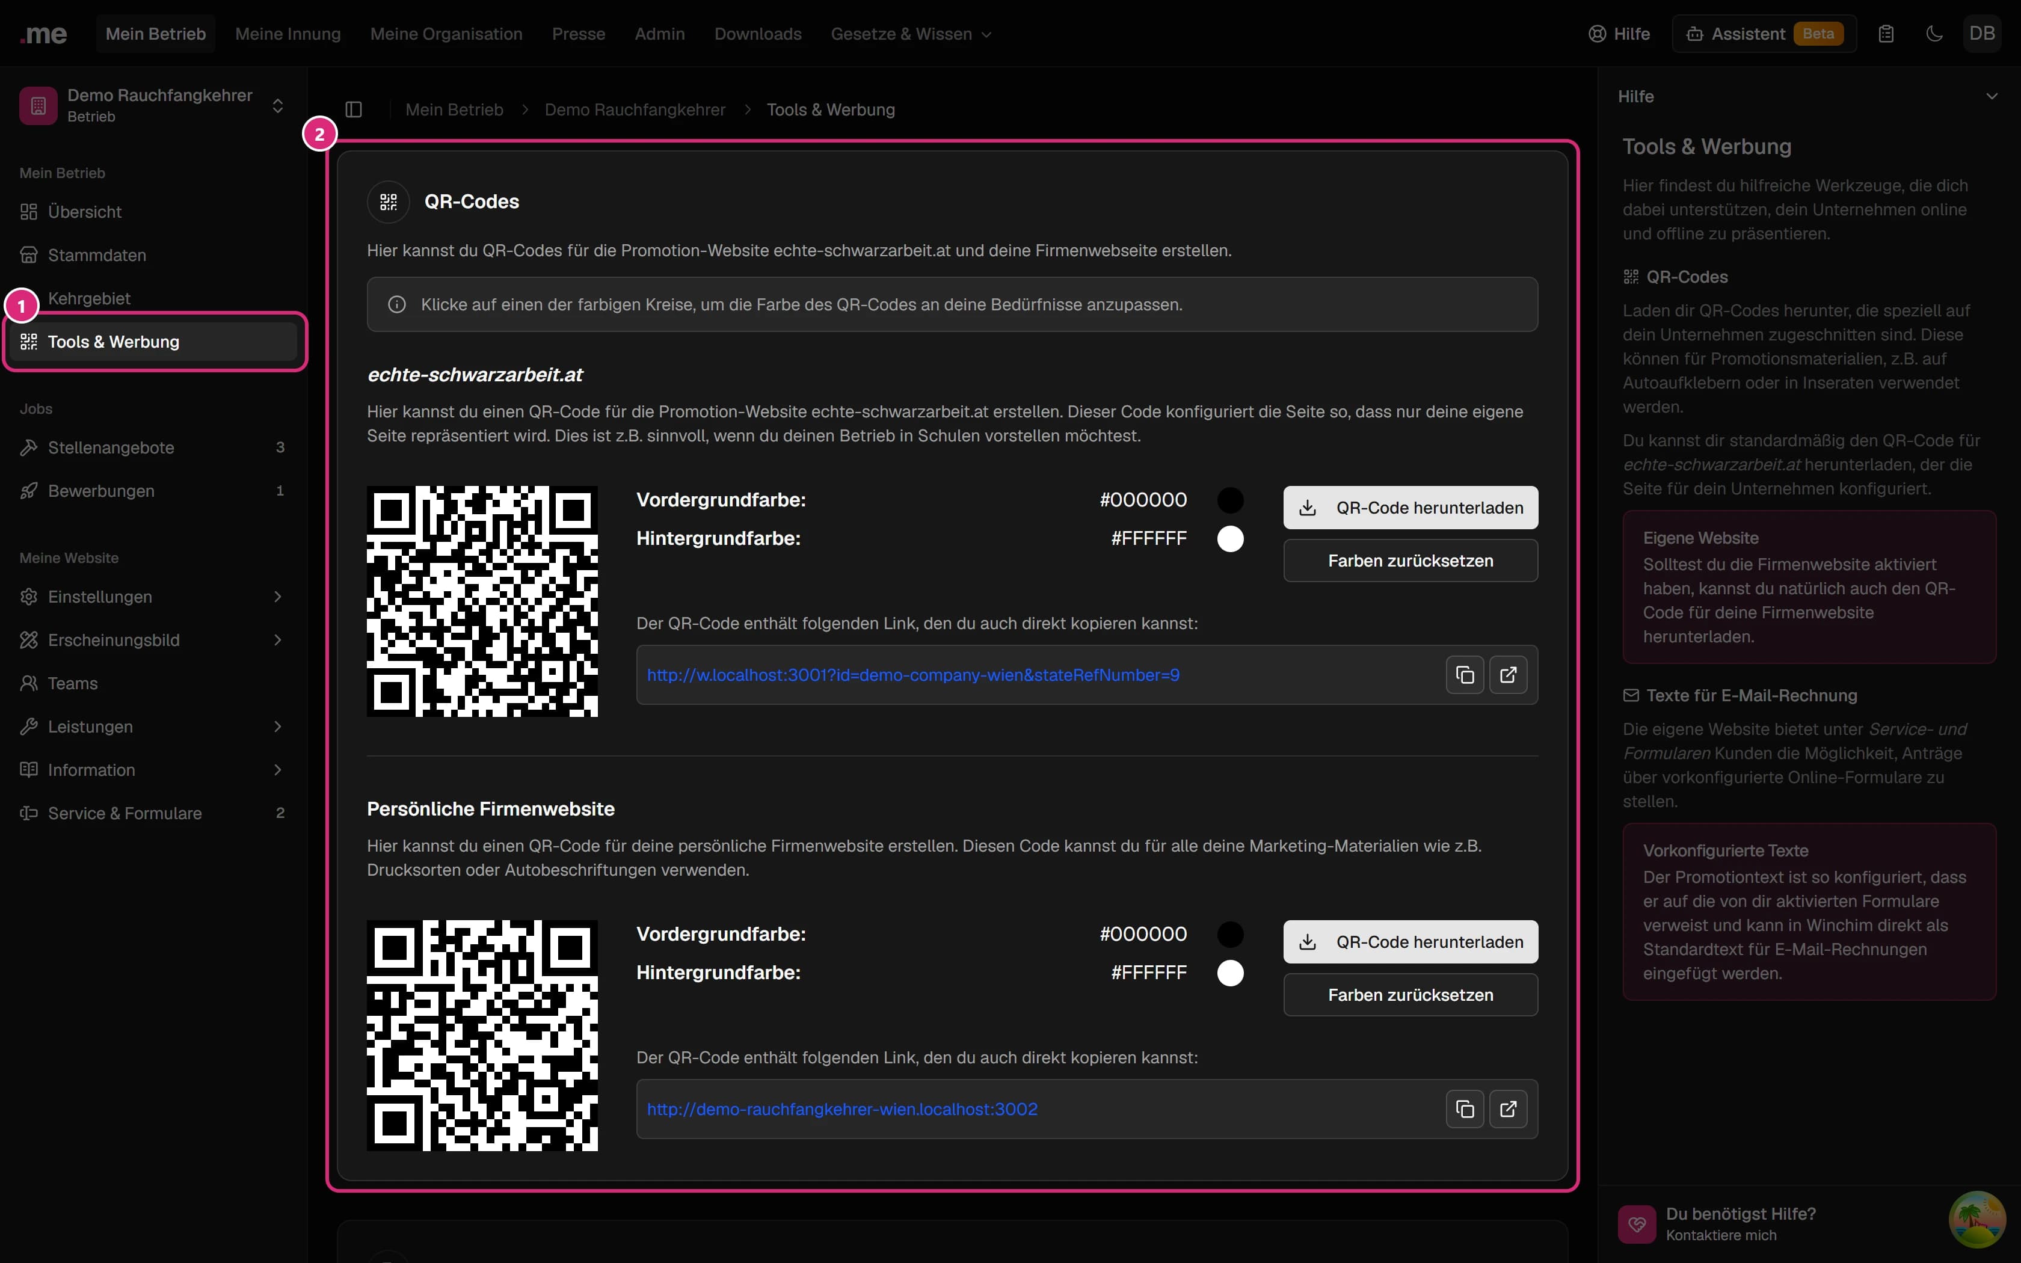Image resolution: width=2021 pixels, height=1263 pixels.
Task: Open the DB user avatar menu
Action: click(x=1982, y=34)
